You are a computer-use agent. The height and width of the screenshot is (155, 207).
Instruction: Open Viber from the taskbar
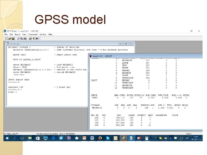[69, 138]
